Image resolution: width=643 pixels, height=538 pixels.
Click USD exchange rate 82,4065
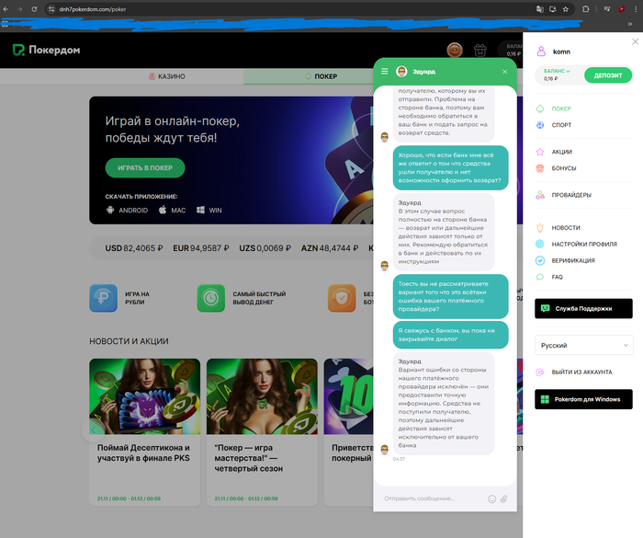click(134, 248)
